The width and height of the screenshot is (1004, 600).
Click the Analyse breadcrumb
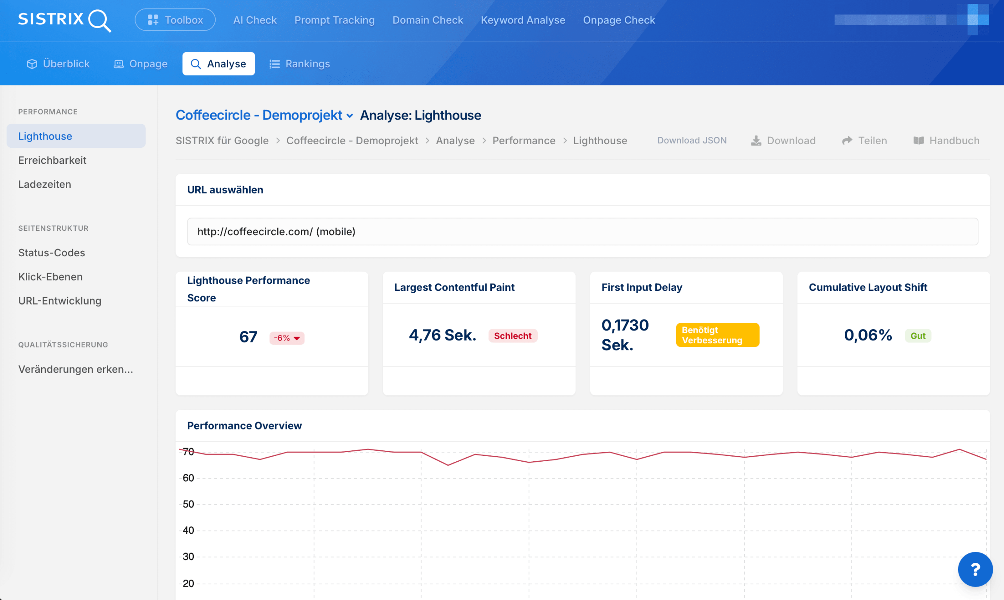click(x=455, y=140)
